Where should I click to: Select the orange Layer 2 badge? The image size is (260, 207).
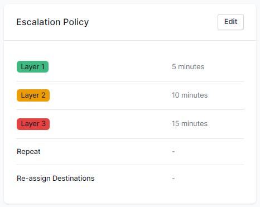(33, 95)
